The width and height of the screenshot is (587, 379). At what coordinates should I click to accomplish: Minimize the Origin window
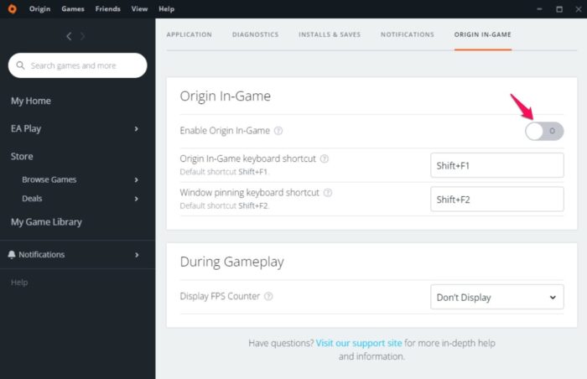pos(539,9)
